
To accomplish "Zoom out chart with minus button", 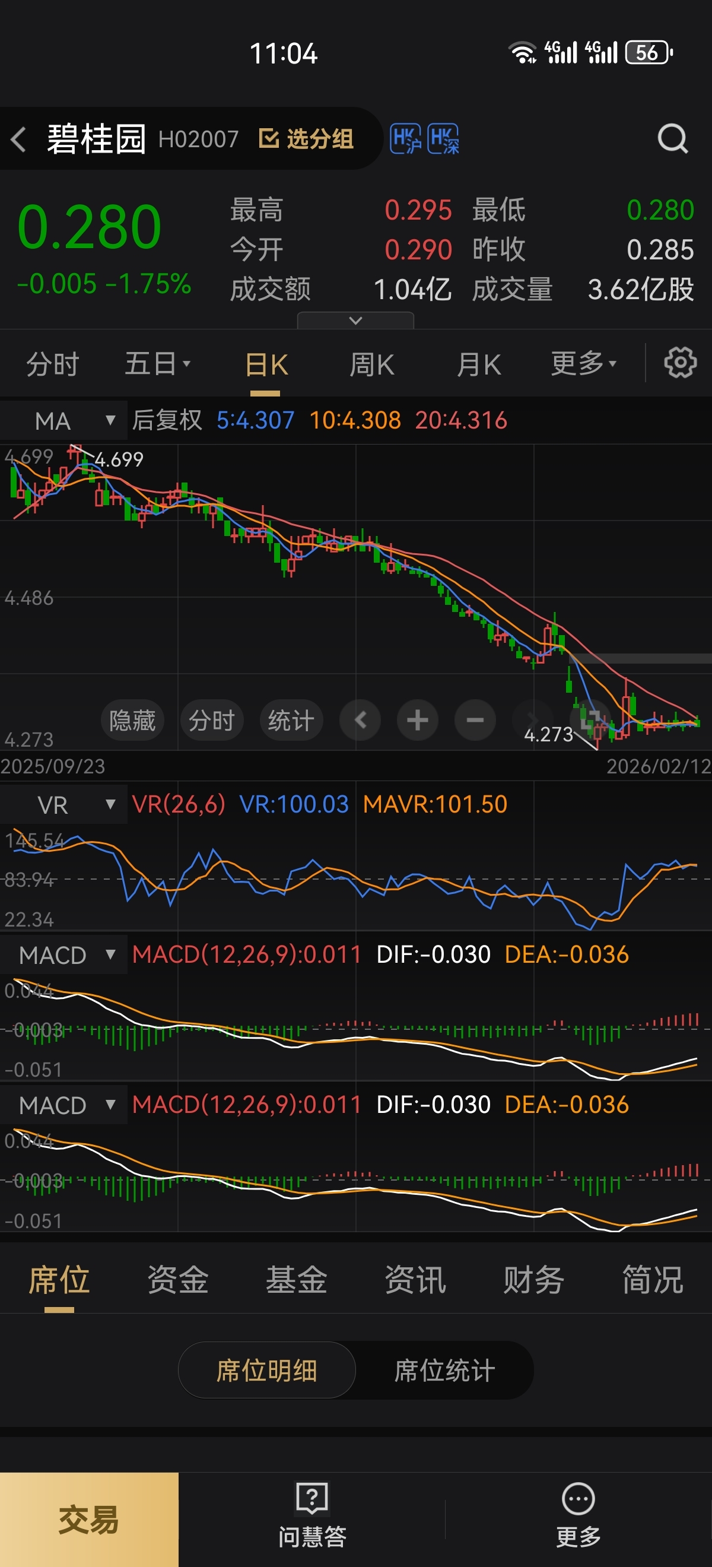I will pyautogui.click(x=475, y=720).
